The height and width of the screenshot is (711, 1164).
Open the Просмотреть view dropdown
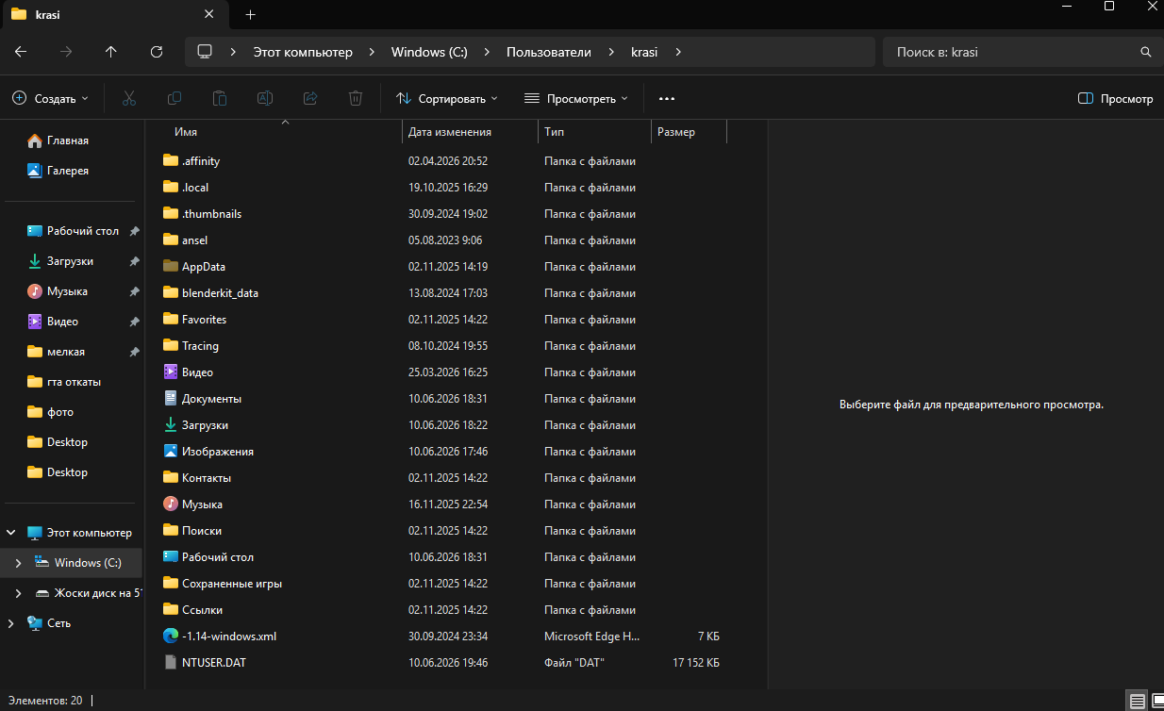pyautogui.click(x=575, y=98)
